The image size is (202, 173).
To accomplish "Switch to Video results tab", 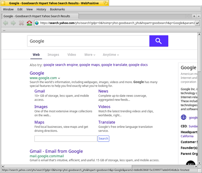I will [x=72, y=54].
